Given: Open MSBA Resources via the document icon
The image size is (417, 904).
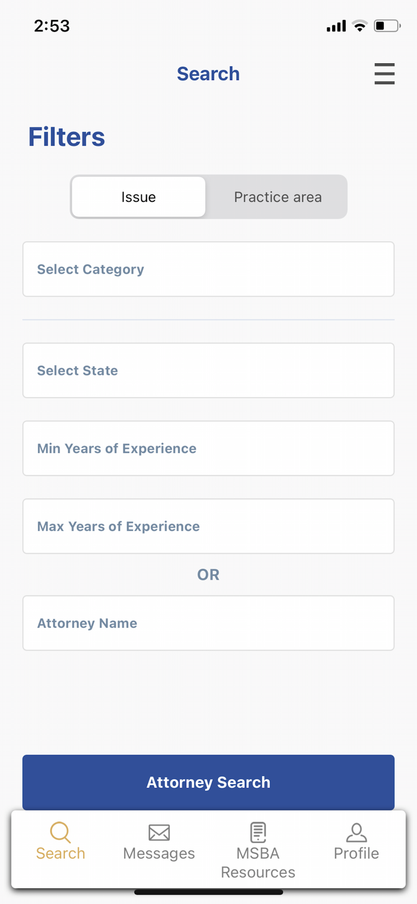Looking at the screenshot, I should 258,832.
